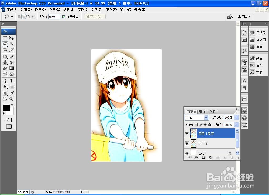Select the Spot Healing Brush tool
Screen dimensions: 269x195
coord(5,57)
